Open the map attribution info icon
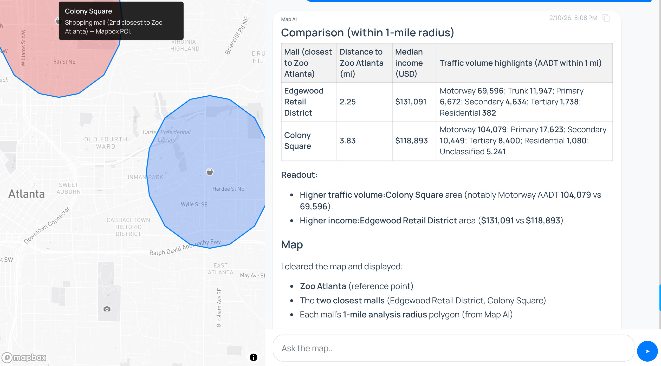 pos(253,357)
